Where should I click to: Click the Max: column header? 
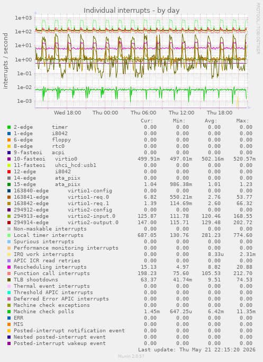[242, 121]
